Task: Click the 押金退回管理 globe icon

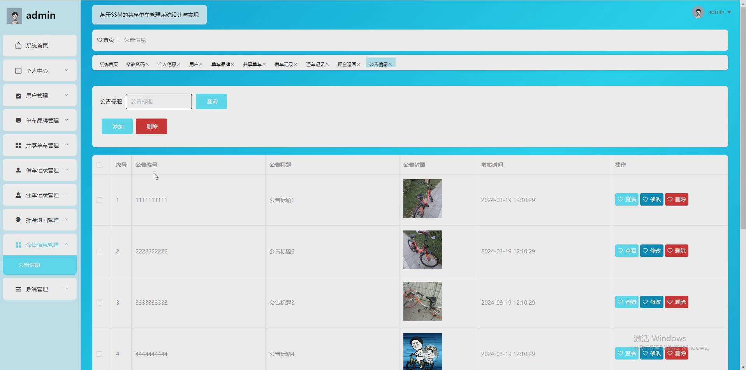Action: point(18,220)
